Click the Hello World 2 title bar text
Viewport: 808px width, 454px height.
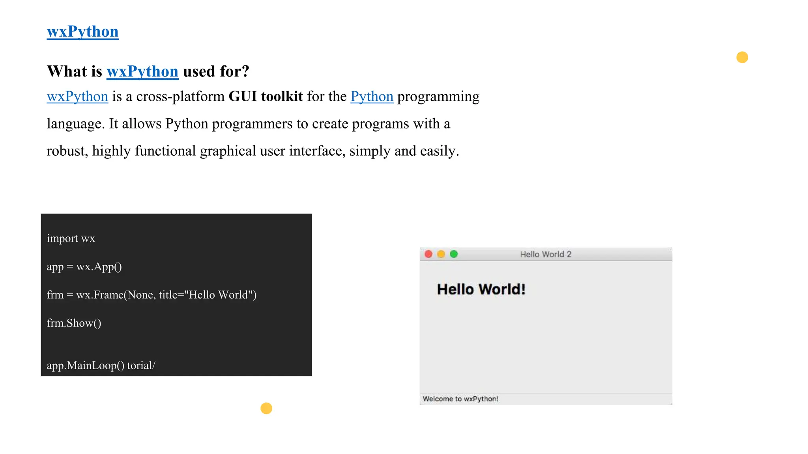546,254
